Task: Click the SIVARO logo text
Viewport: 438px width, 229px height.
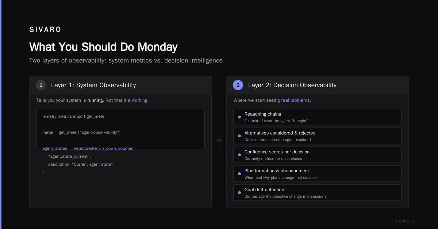Action: click(x=45, y=30)
